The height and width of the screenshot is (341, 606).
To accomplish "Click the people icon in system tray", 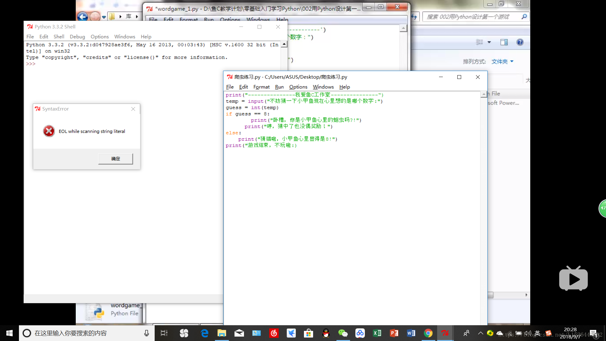I will (466, 333).
